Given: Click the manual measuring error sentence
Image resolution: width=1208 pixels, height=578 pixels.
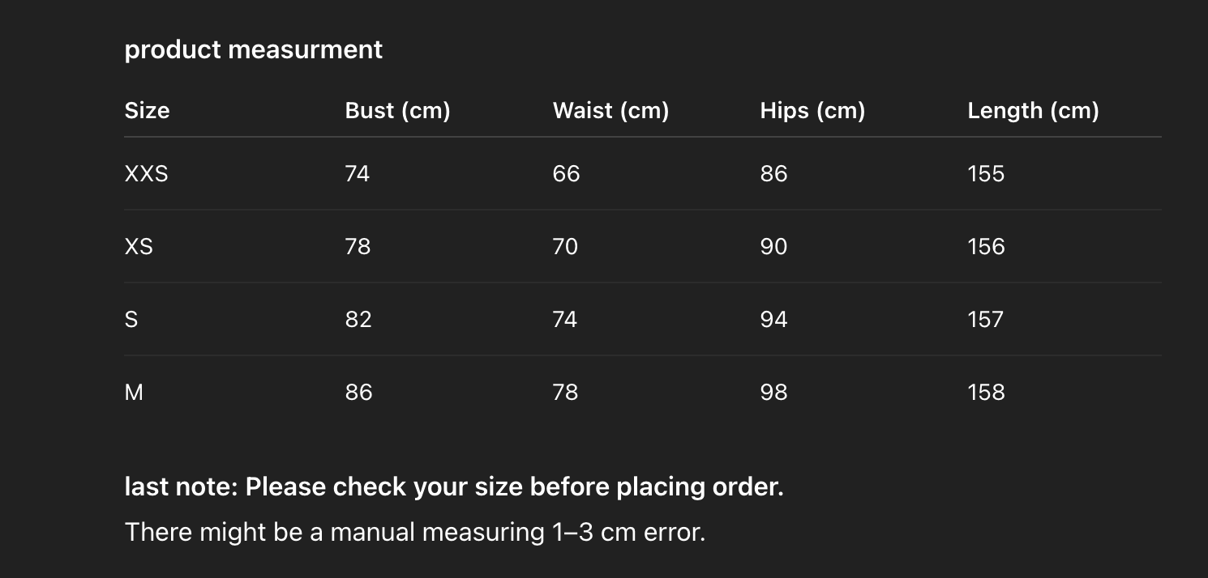Looking at the screenshot, I should 415,532.
